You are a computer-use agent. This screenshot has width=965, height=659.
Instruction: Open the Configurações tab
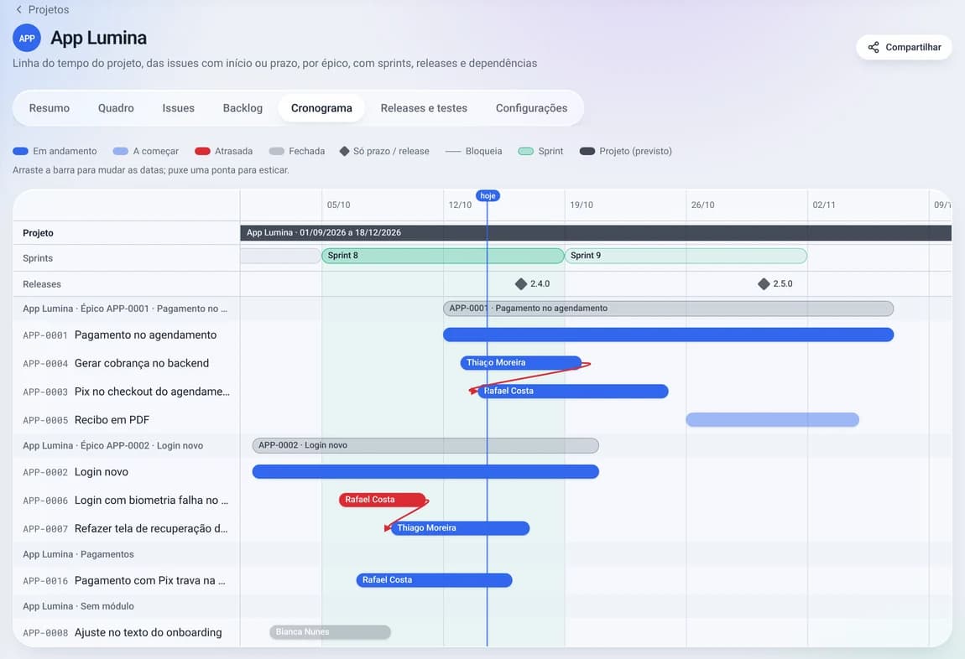point(531,108)
